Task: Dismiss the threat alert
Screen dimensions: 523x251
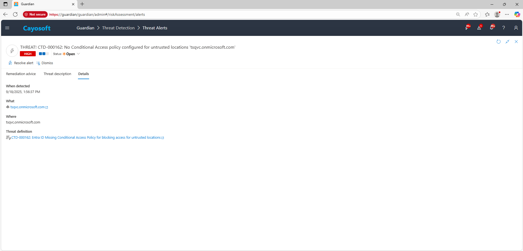Action: (45, 63)
